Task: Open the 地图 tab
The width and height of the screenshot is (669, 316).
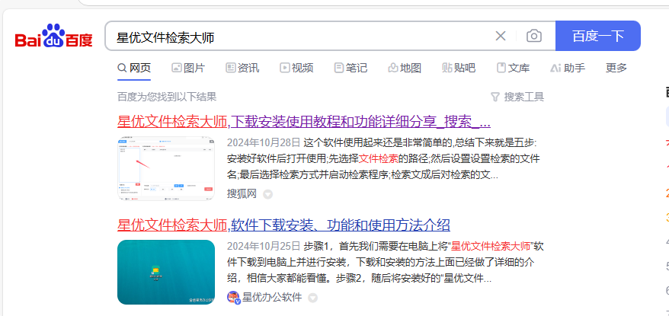Action: point(405,68)
